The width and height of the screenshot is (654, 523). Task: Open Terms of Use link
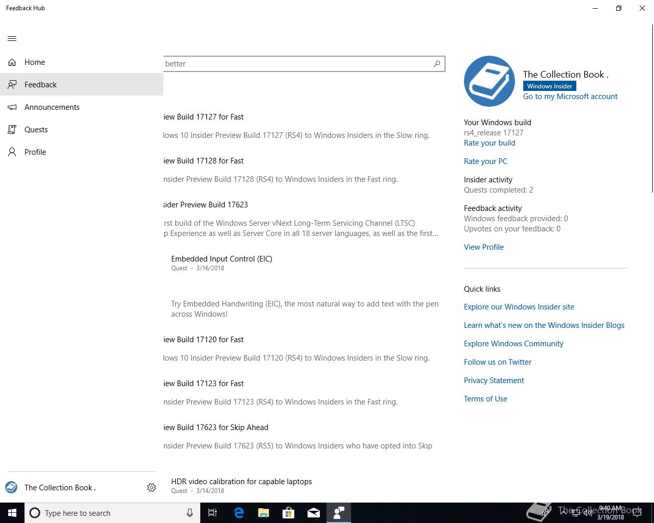[x=485, y=398]
